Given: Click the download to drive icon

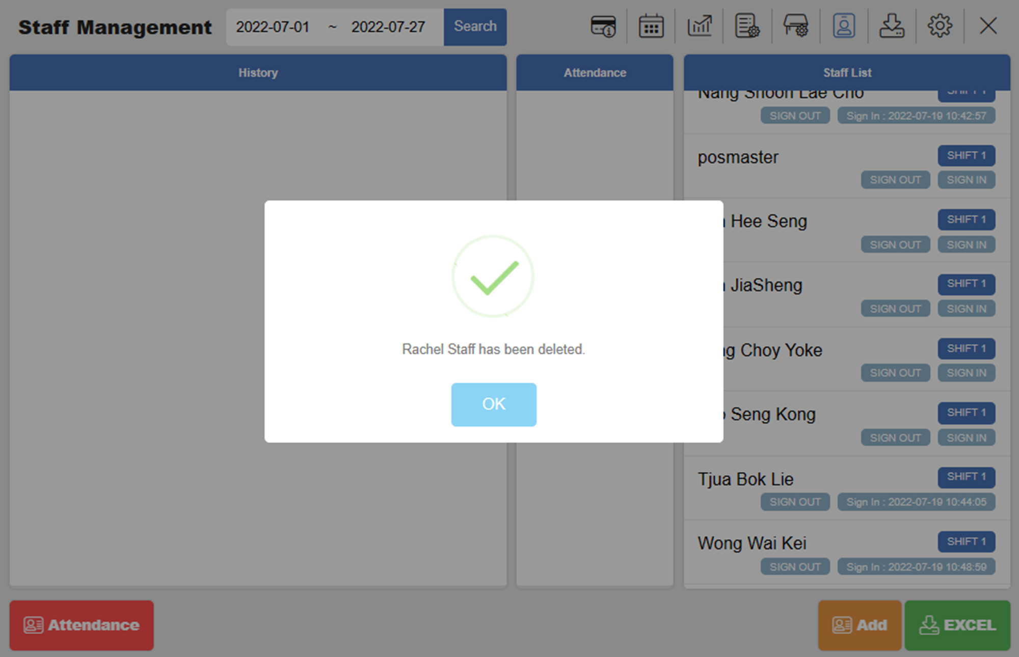Looking at the screenshot, I should click(892, 26).
